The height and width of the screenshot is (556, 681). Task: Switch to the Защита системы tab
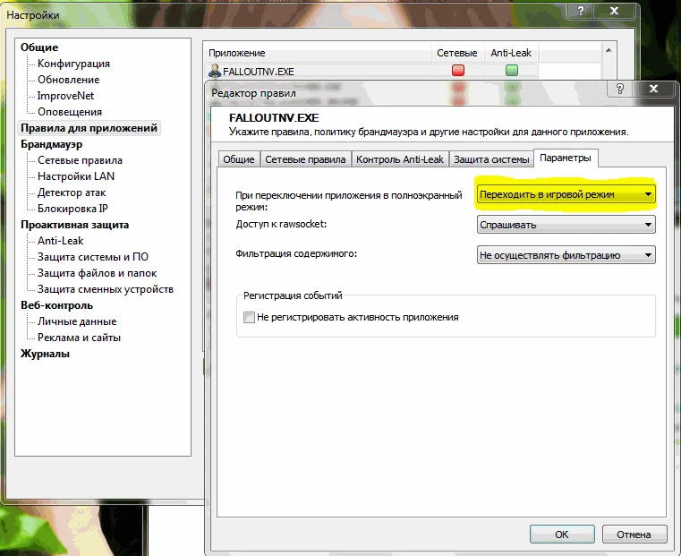click(x=491, y=159)
